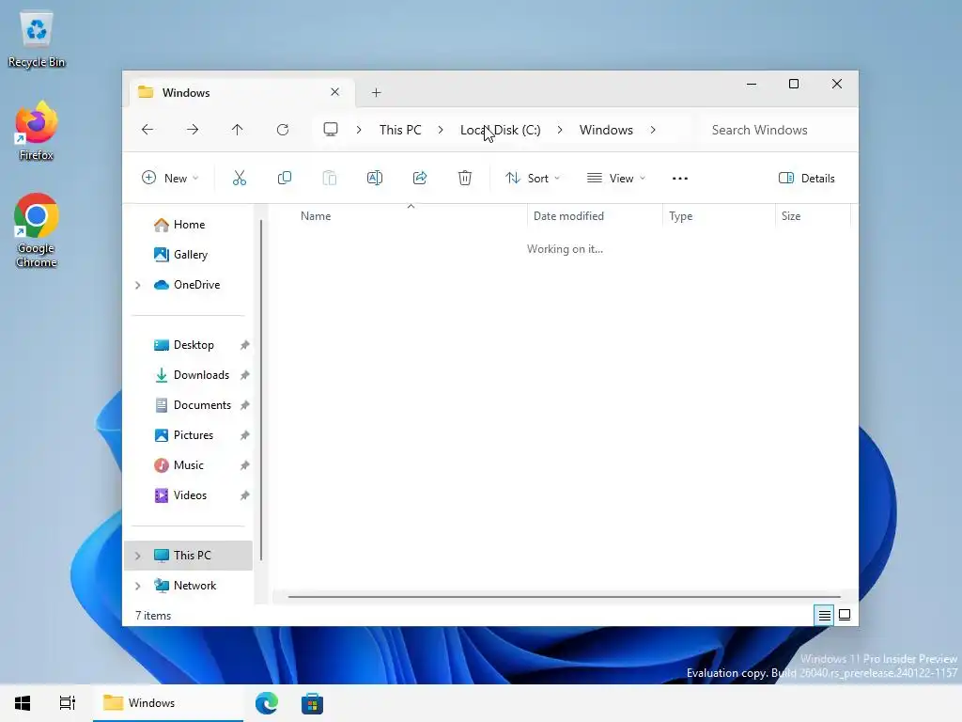Open Recycle Bin on the desktop
The image size is (962, 722).
pyautogui.click(x=37, y=39)
